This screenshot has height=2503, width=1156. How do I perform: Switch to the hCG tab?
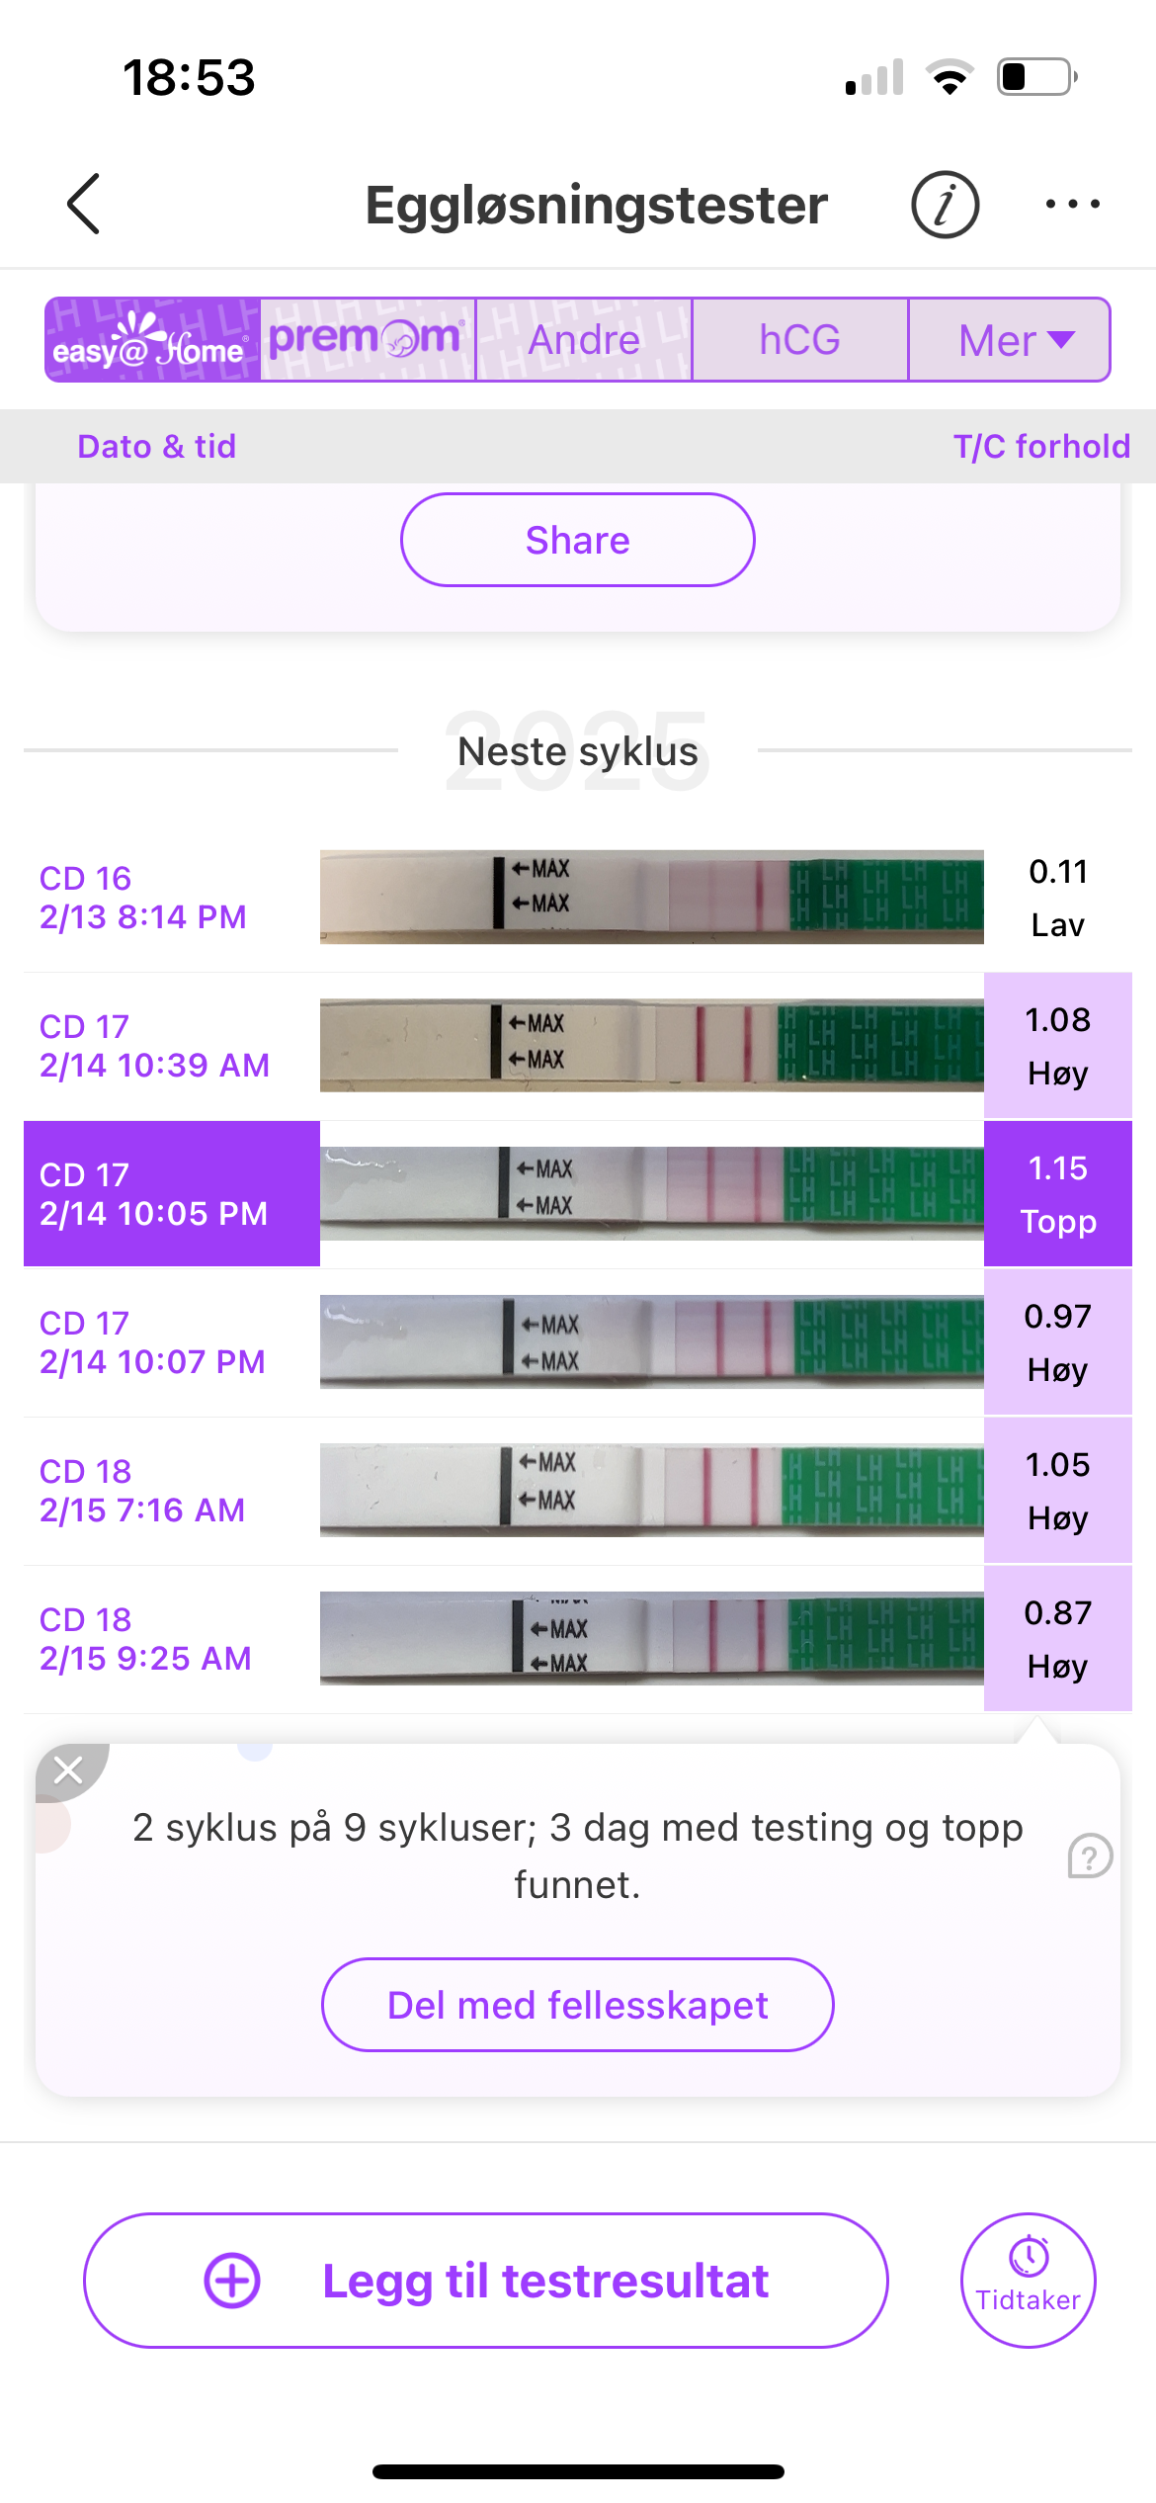tap(799, 340)
